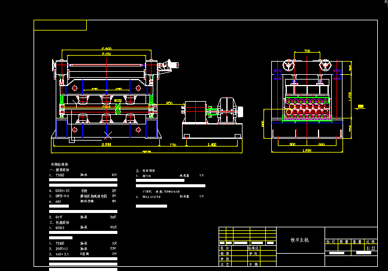388x271 pixels.
Task: Select the 标准化 label in the title block
Action: point(253,248)
